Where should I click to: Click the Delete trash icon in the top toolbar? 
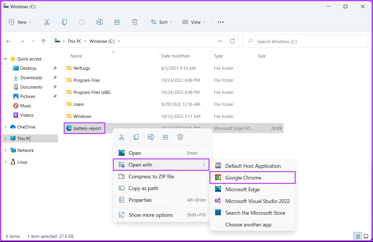coord(135,22)
